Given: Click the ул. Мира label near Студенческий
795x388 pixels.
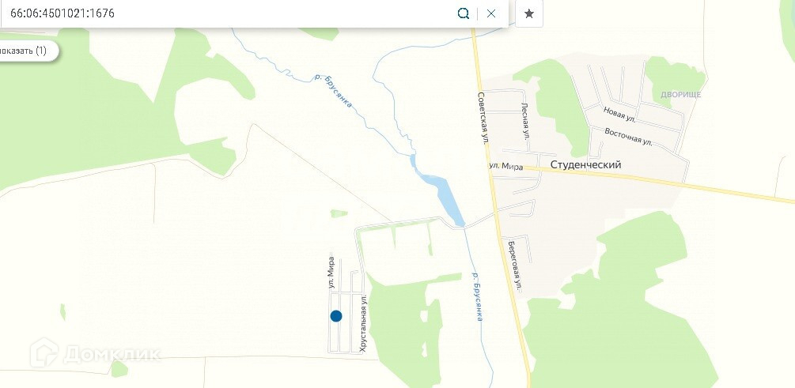Looking at the screenshot, I should 505,167.
